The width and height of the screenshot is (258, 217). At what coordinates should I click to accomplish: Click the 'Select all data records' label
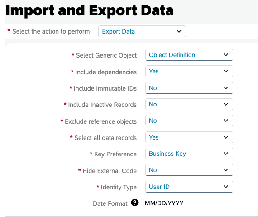[105, 138]
